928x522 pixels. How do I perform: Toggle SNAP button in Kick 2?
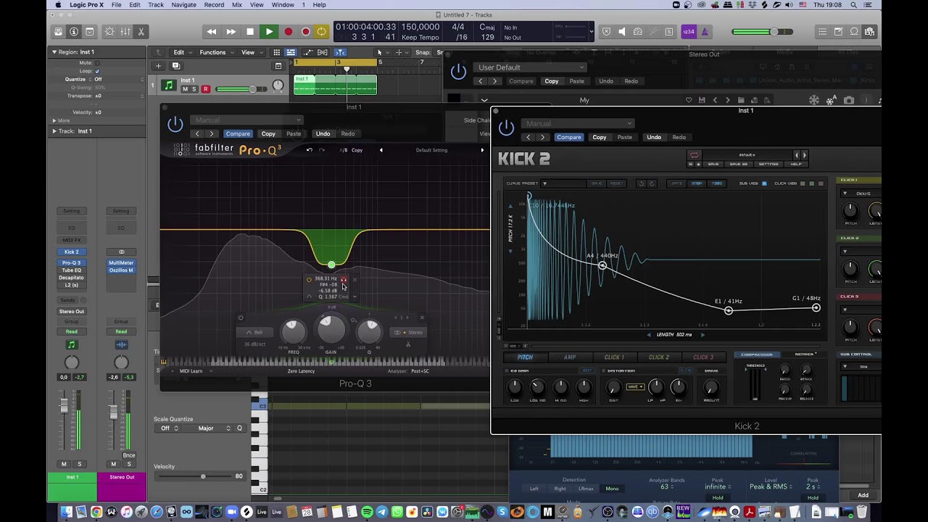(x=697, y=183)
